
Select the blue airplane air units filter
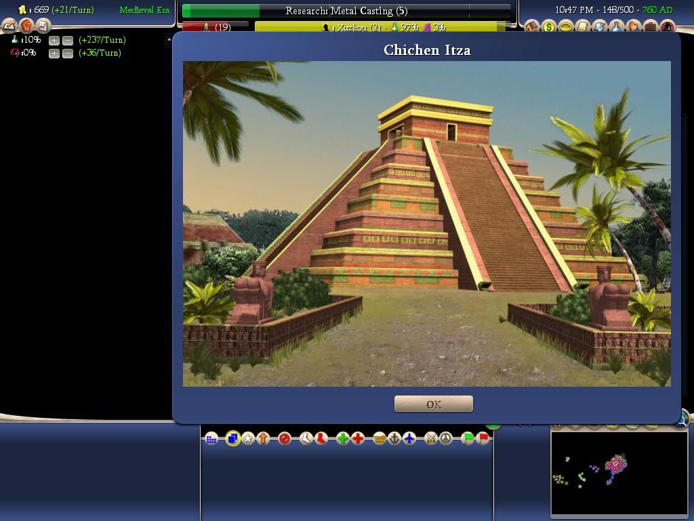point(409,439)
